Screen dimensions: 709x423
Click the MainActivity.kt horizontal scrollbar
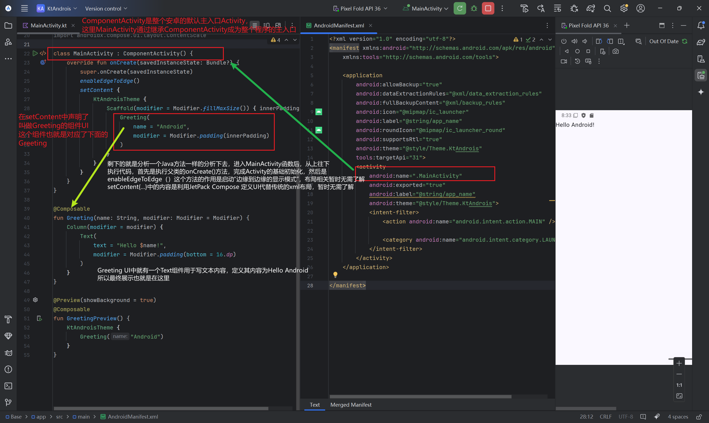(x=161, y=408)
